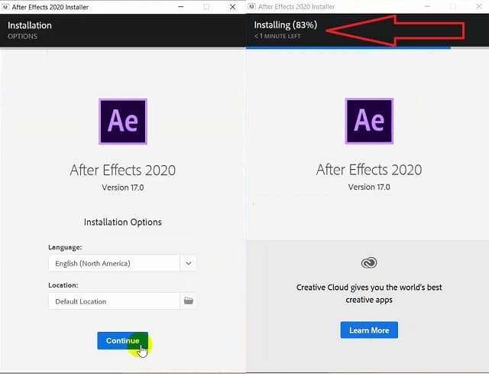Click the 'Installing (83%)' status text

285,24
